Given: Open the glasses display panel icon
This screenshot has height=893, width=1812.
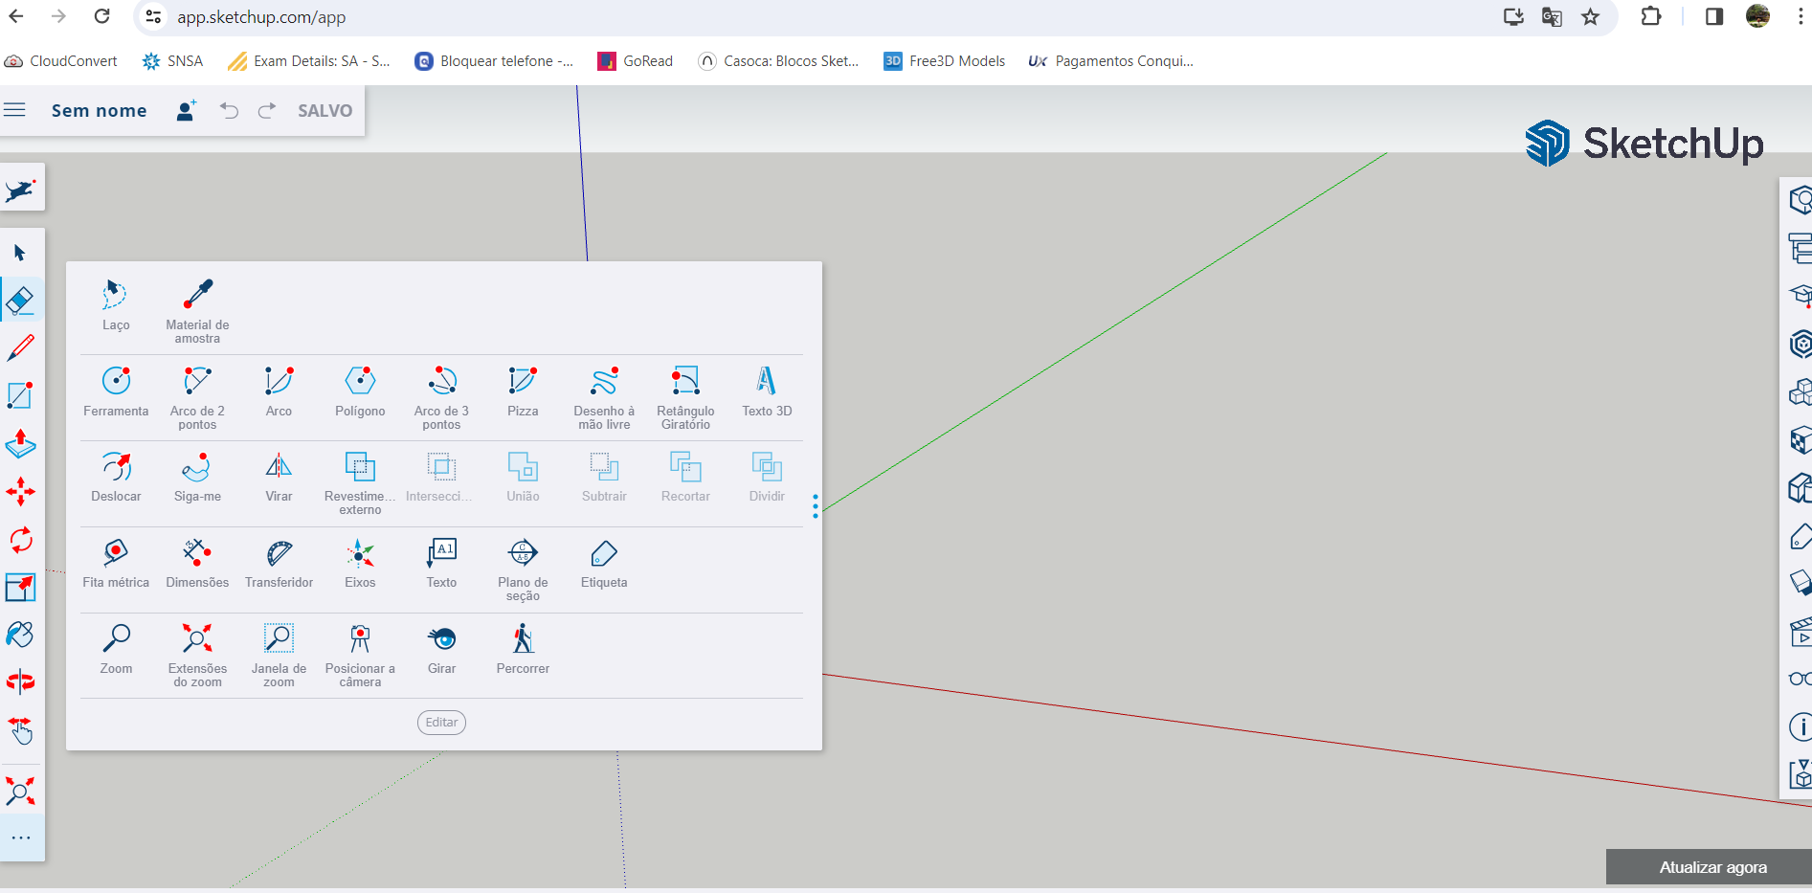Looking at the screenshot, I should pos(1800,679).
